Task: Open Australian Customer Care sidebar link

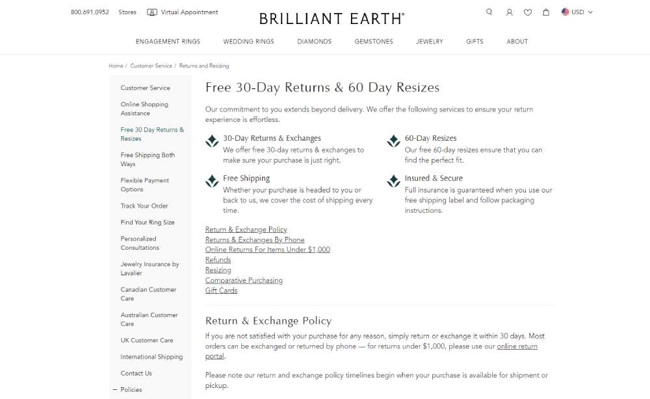Action: [149, 319]
